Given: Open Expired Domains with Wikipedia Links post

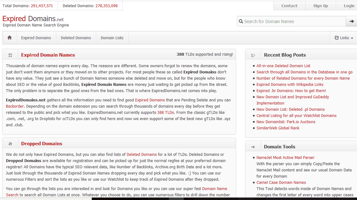Looking at the screenshot, I should coord(290,85).
